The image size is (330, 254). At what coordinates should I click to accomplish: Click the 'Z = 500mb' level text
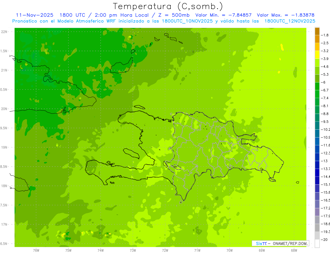[173, 15]
